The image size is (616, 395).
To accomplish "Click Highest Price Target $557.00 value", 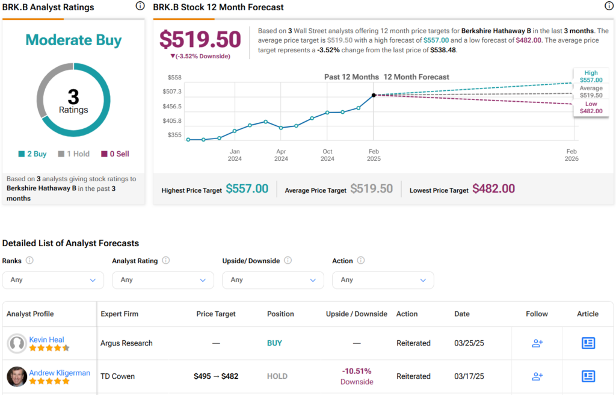I will (x=247, y=189).
